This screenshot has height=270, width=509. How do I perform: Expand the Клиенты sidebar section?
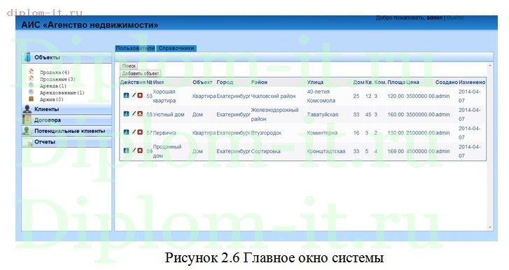click(67, 109)
